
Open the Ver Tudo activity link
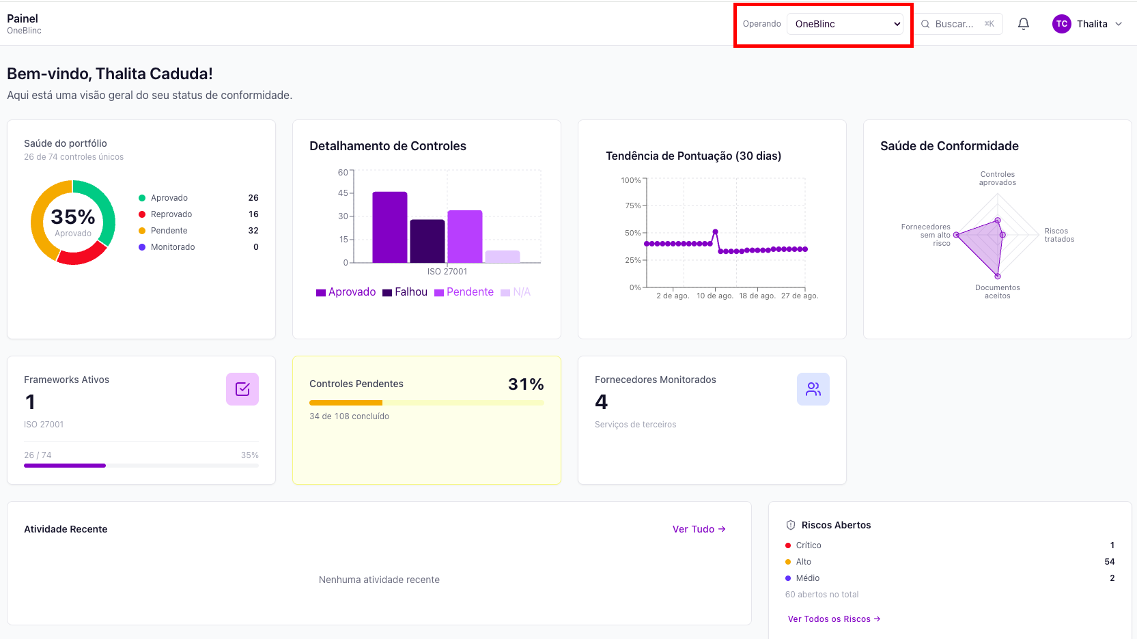click(699, 529)
